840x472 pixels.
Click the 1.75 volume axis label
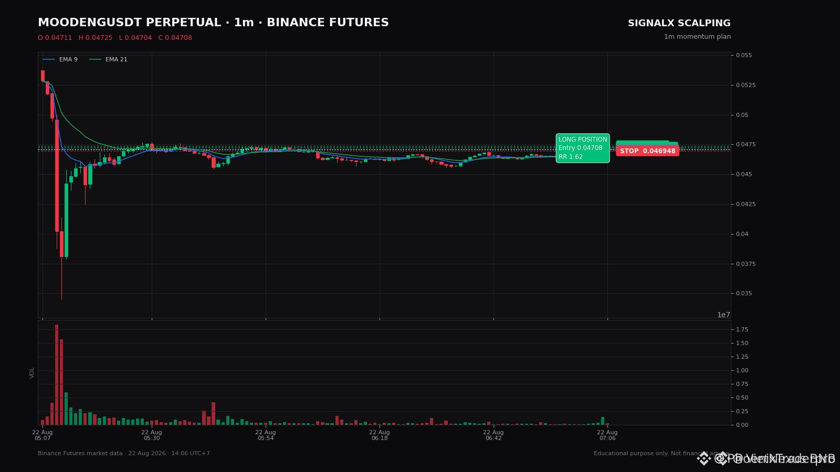click(742, 330)
